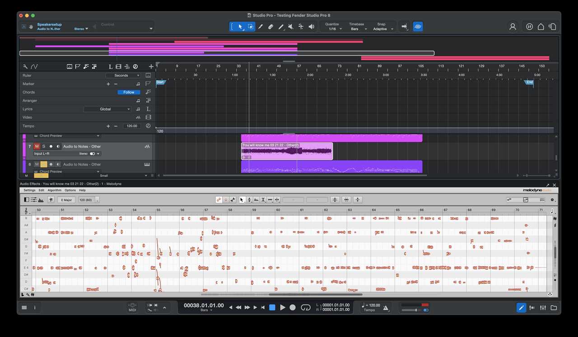Solo track 7 Audio to Notes - Other
This screenshot has height=337, width=578.
(x=43, y=146)
